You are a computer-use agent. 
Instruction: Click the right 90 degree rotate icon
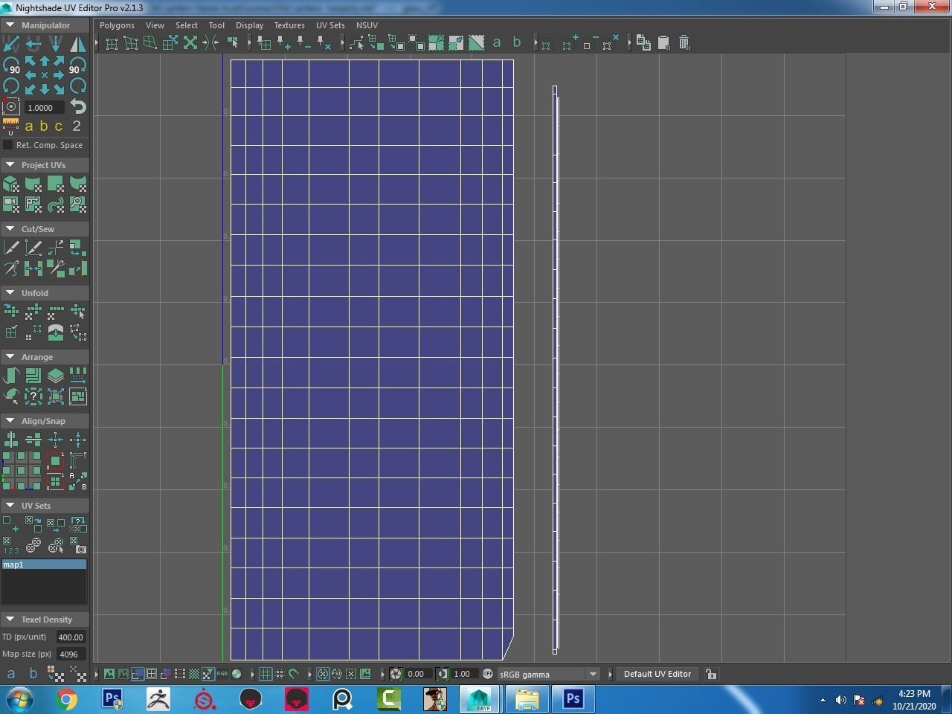click(77, 65)
